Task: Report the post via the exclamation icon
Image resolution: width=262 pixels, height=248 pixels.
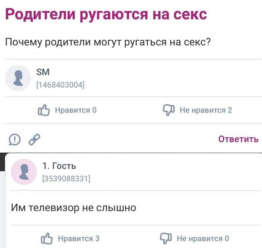Action: coord(15,140)
